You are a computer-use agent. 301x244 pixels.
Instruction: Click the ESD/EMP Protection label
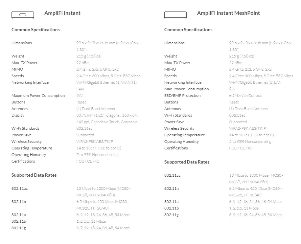(x=182, y=96)
